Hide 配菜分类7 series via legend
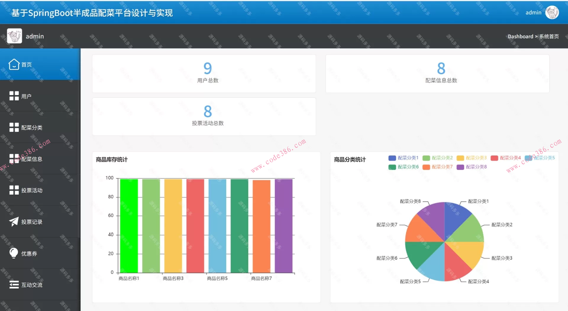The height and width of the screenshot is (311, 568). pos(438,167)
